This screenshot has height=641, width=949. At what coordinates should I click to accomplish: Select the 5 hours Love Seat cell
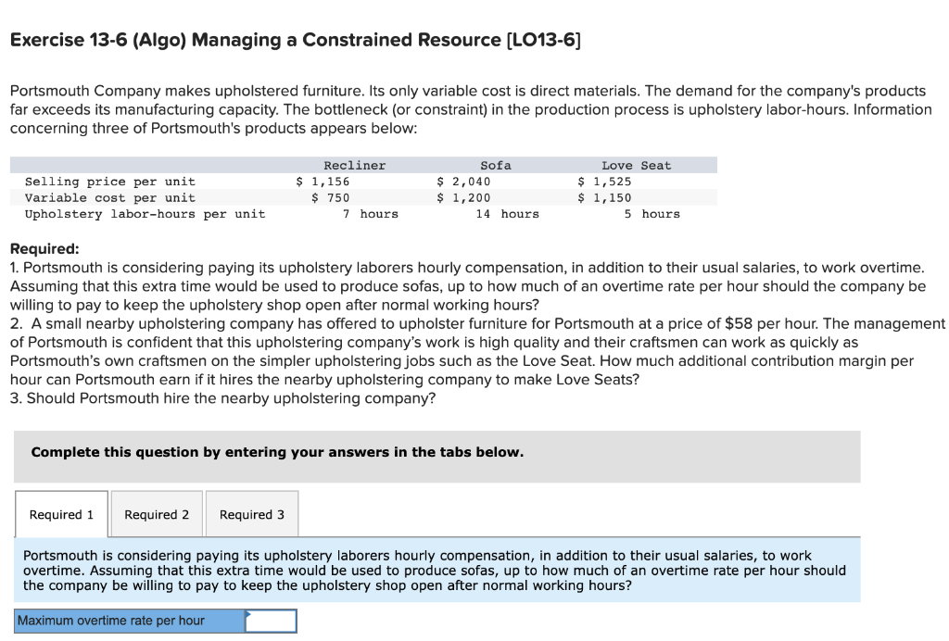649,214
